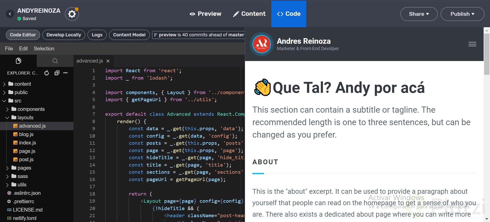
Task: Expand the utils folder chevron
Action: [x=7, y=185]
